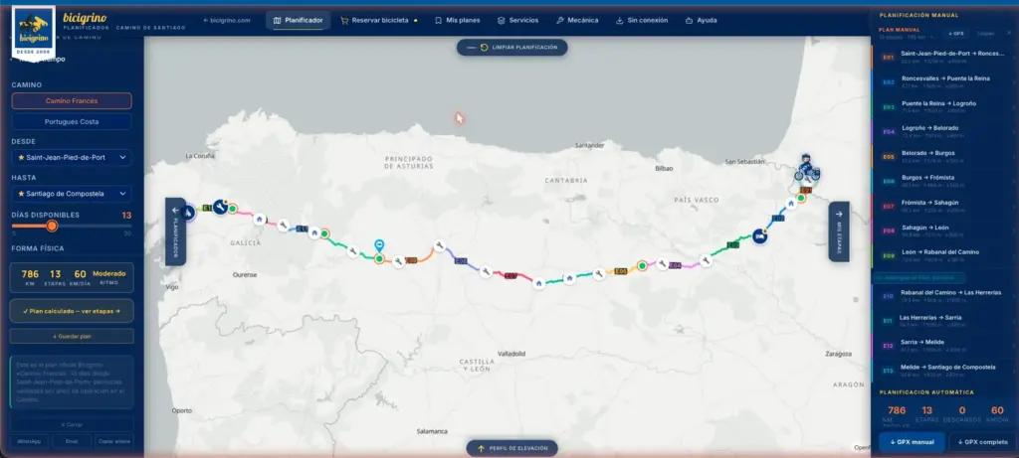This screenshot has width=1019, height=458.
Task: Expand the Belorado to Burgos stage
Action: coord(945,156)
